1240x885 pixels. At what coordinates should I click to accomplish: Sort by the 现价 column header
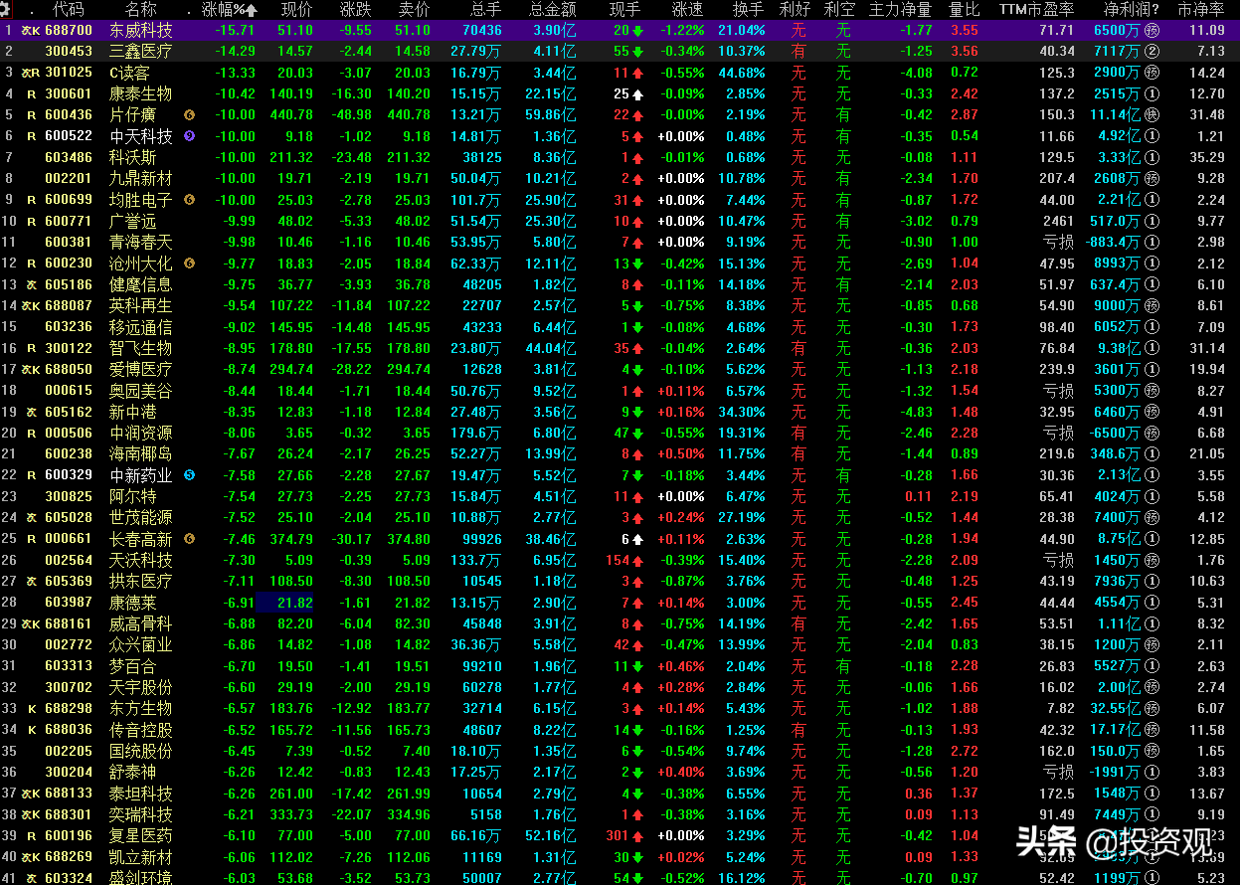(296, 9)
